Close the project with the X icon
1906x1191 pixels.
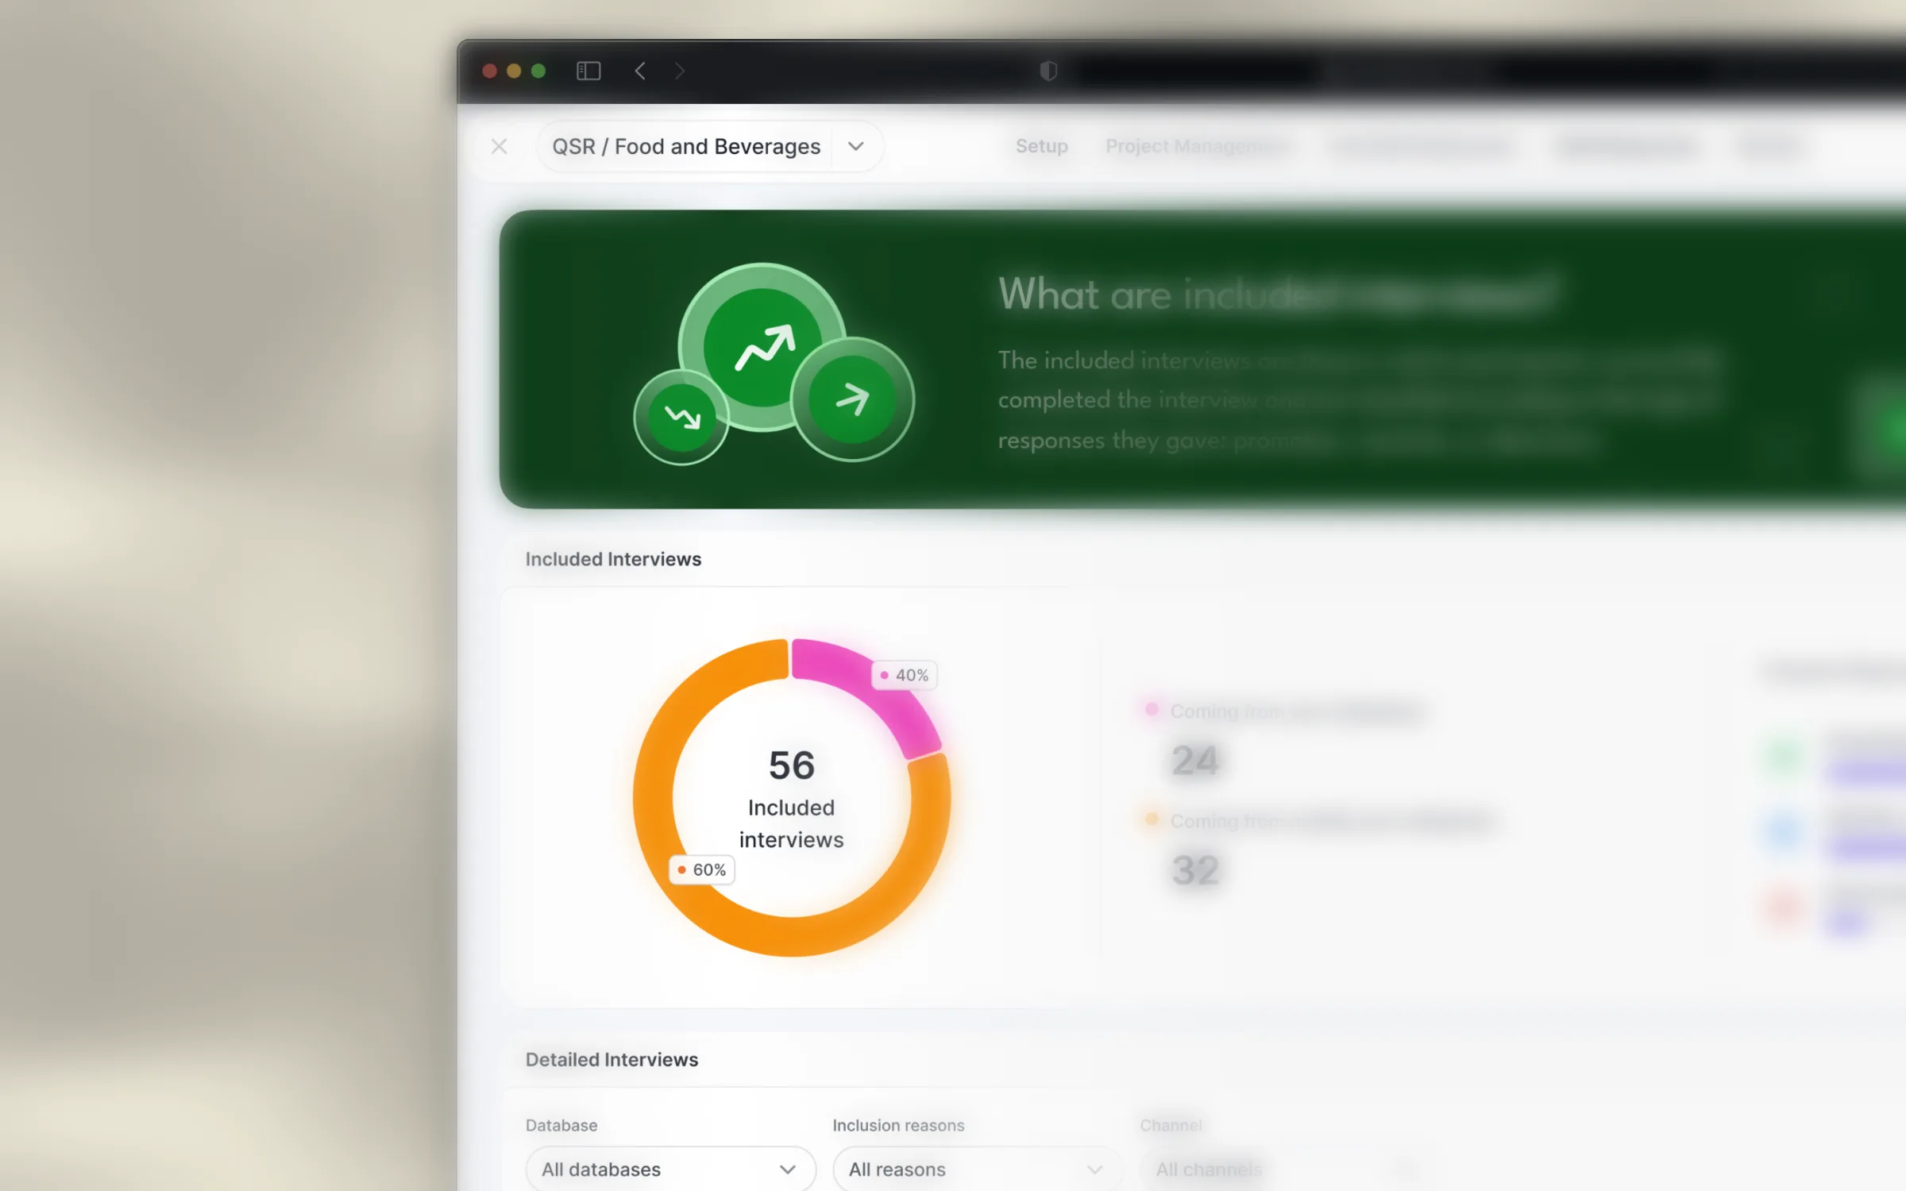pyautogui.click(x=499, y=146)
